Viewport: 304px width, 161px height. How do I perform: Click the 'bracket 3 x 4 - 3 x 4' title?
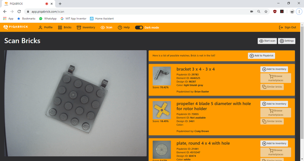click(x=195, y=69)
